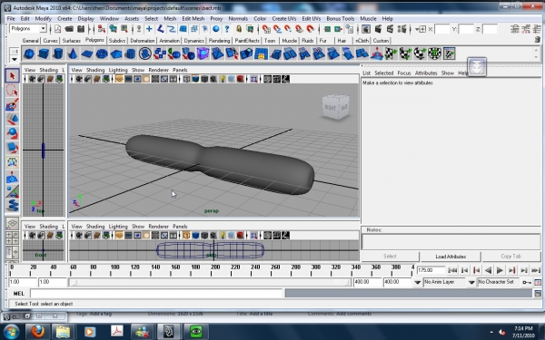Toggle snap to curves in status line
The height and width of the screenshot is (340, 545).
(x=277, y=29)
